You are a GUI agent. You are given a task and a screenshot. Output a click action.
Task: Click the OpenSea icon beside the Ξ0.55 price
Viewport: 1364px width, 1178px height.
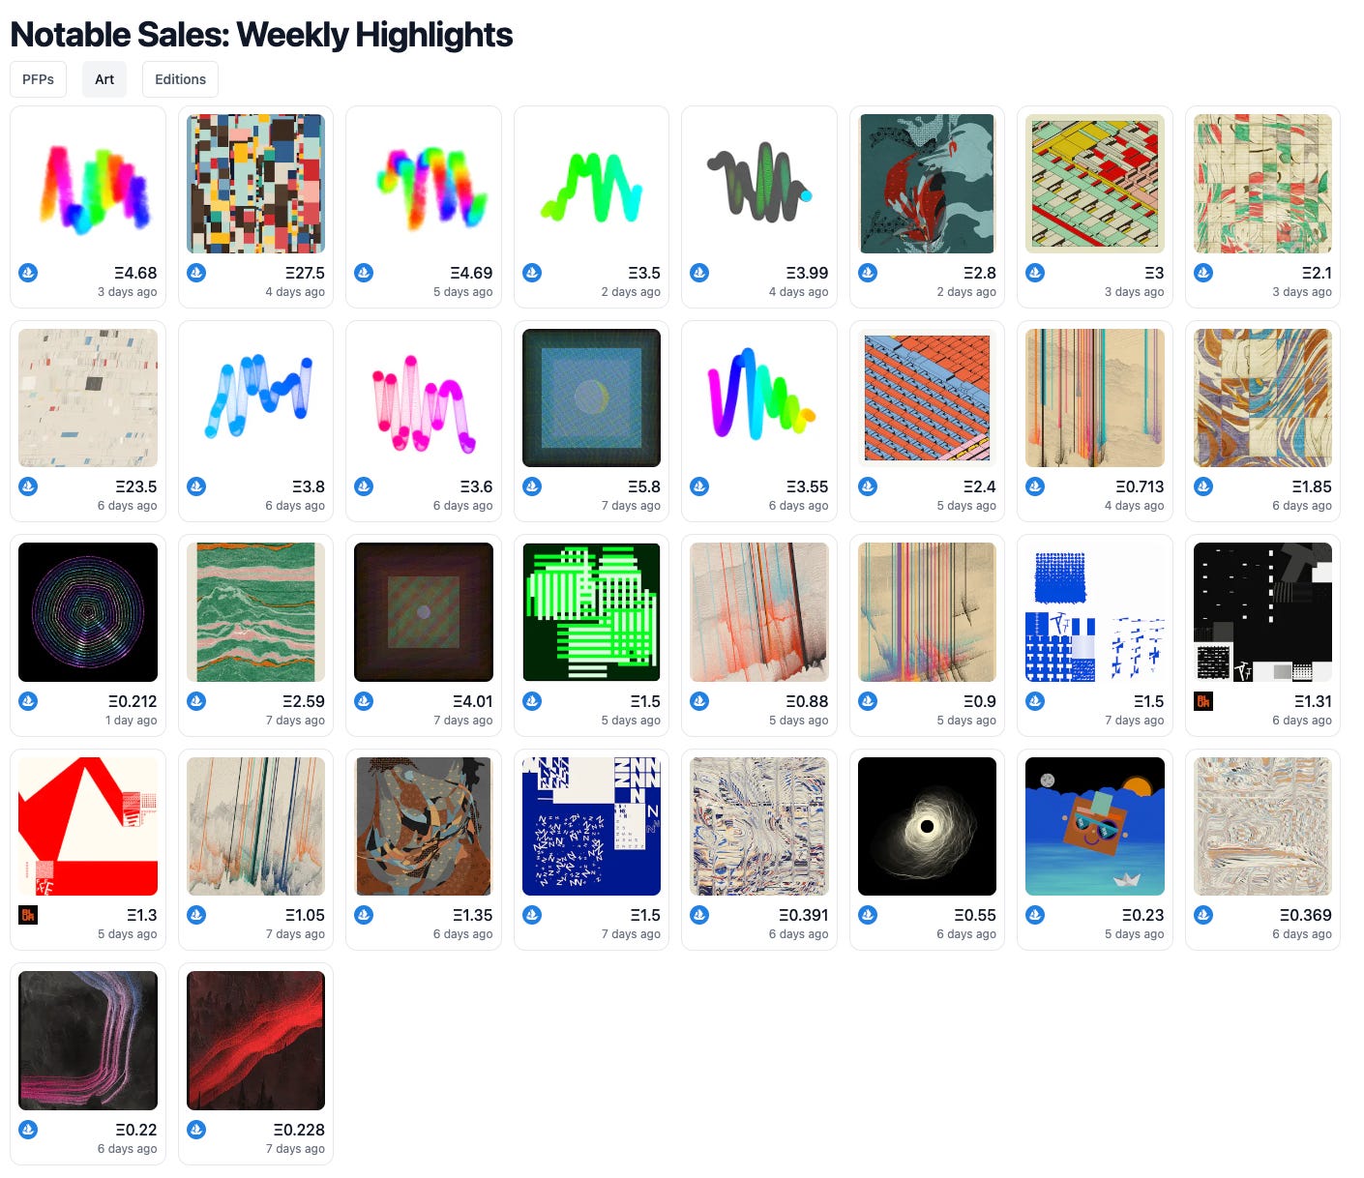tap(868, 915)
